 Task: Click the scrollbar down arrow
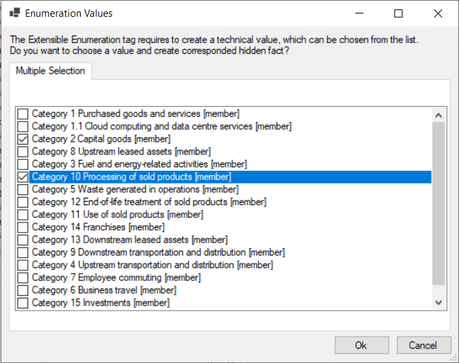coord(439,302)
